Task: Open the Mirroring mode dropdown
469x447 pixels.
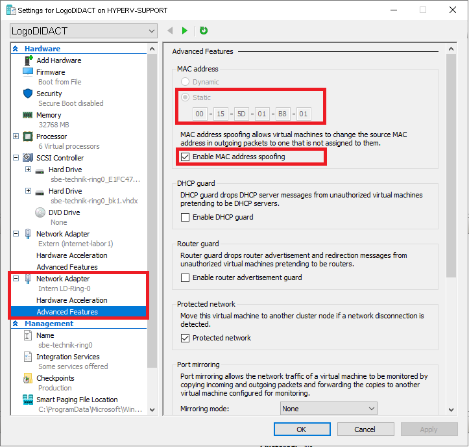Action: point(328,409)
